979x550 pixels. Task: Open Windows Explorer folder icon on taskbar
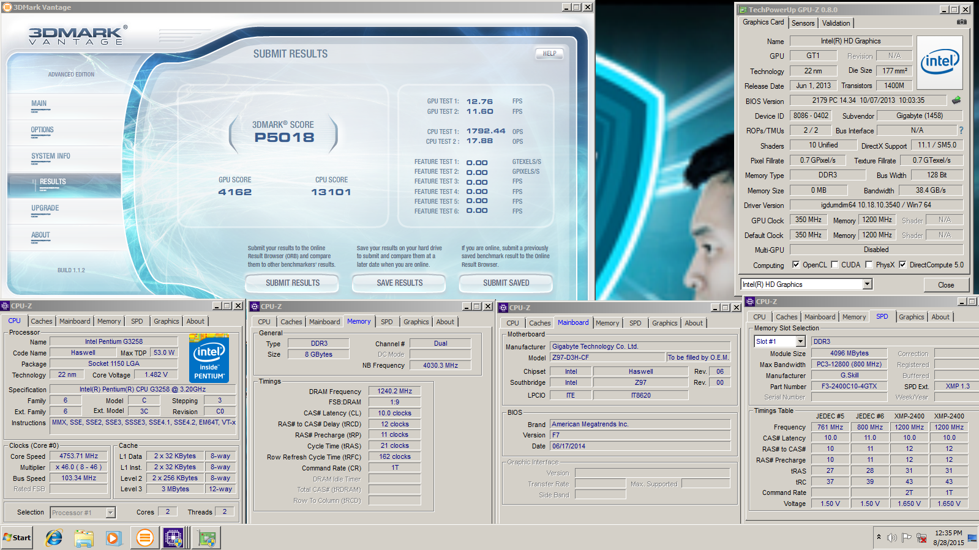point(84,538)
